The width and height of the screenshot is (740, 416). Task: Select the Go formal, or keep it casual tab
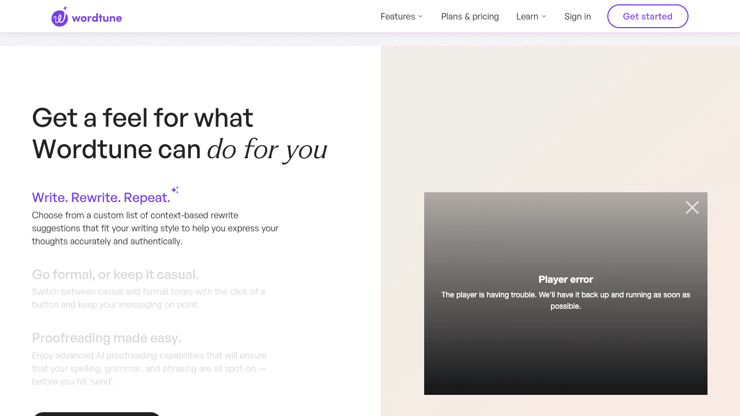pyautogui.click(x=115, y=275)
